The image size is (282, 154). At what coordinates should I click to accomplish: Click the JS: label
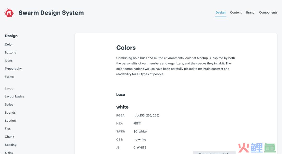[118, 147]
